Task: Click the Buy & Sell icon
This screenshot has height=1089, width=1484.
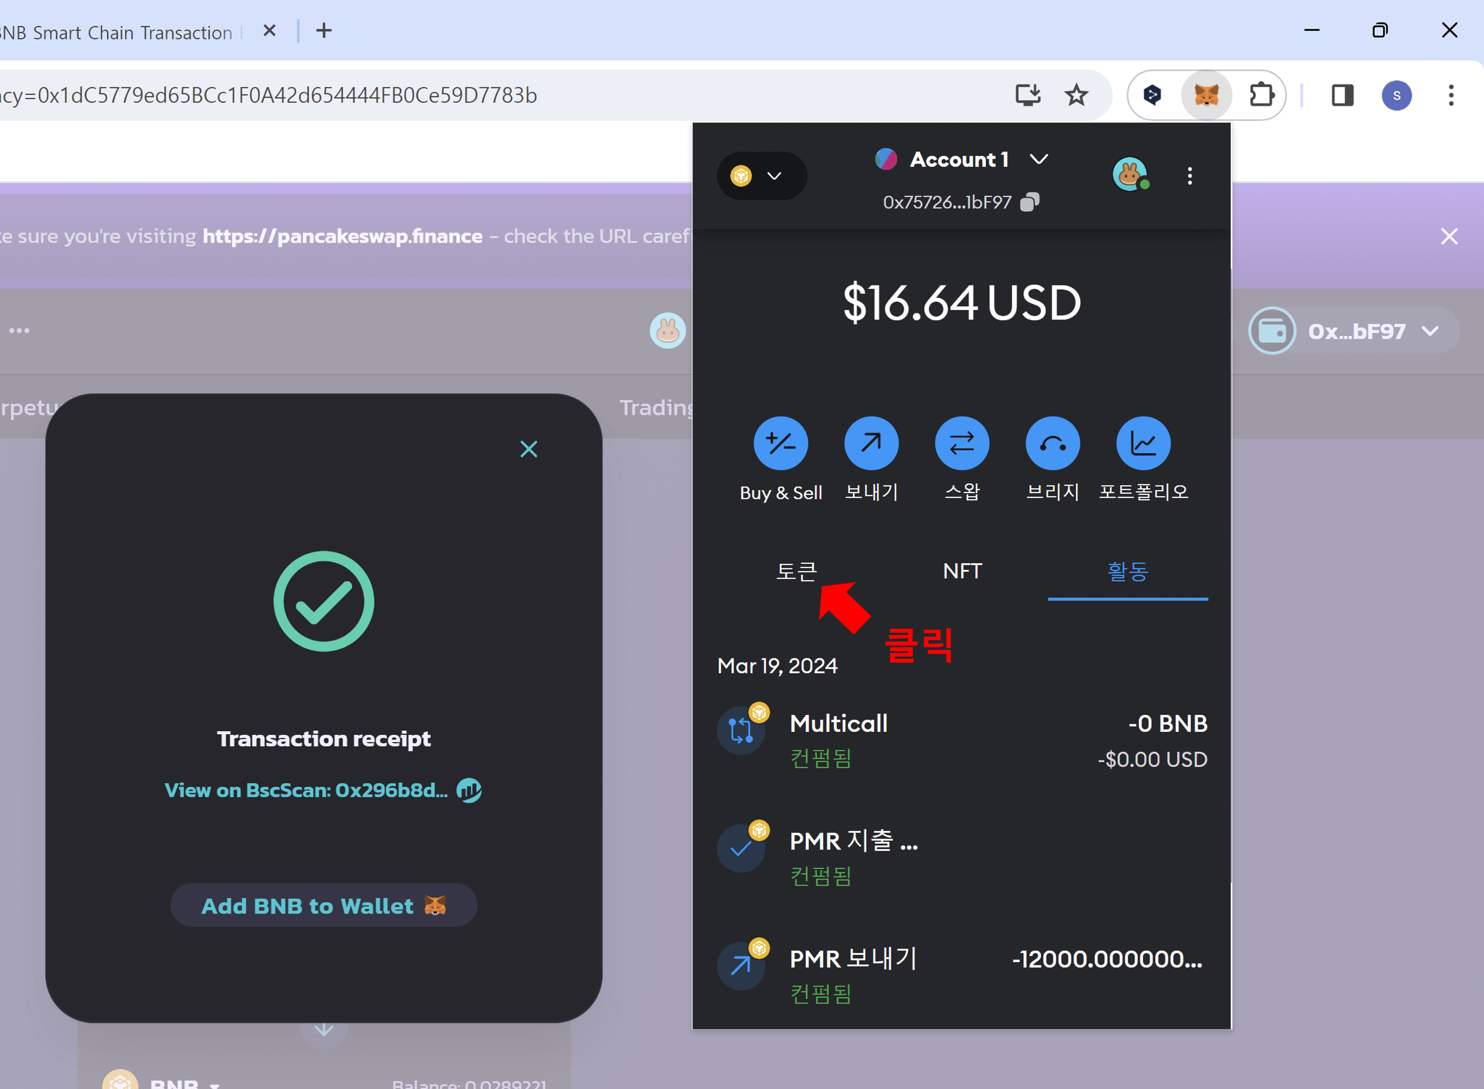Action: (781, 444)
